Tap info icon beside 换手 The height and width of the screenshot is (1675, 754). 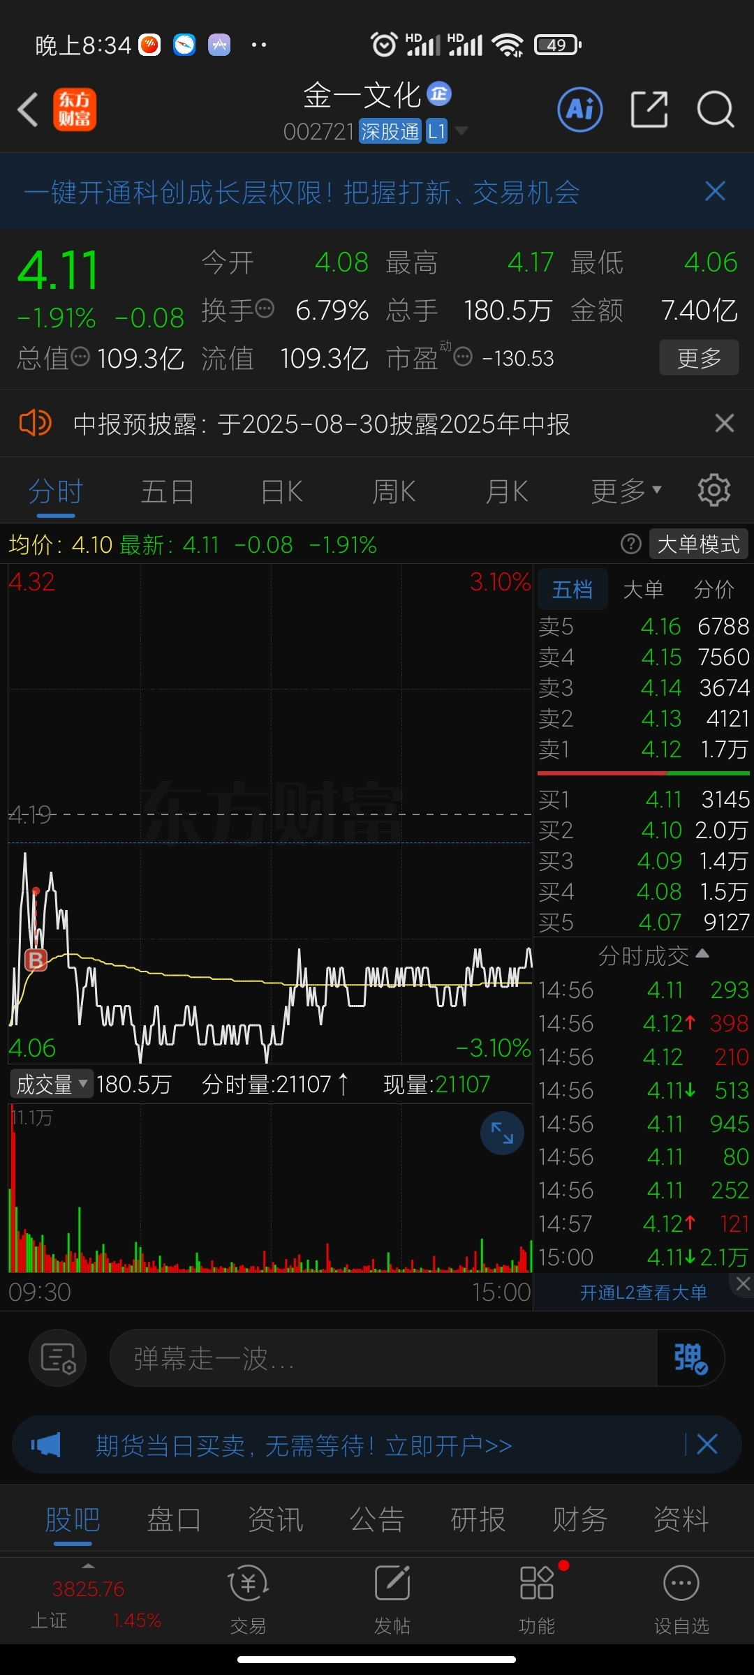point(265,308)
